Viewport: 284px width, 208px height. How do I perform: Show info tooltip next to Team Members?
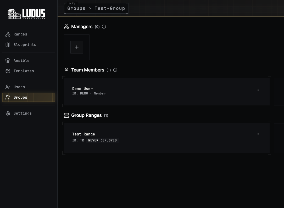pyautogui.click(x=115, y=70)
